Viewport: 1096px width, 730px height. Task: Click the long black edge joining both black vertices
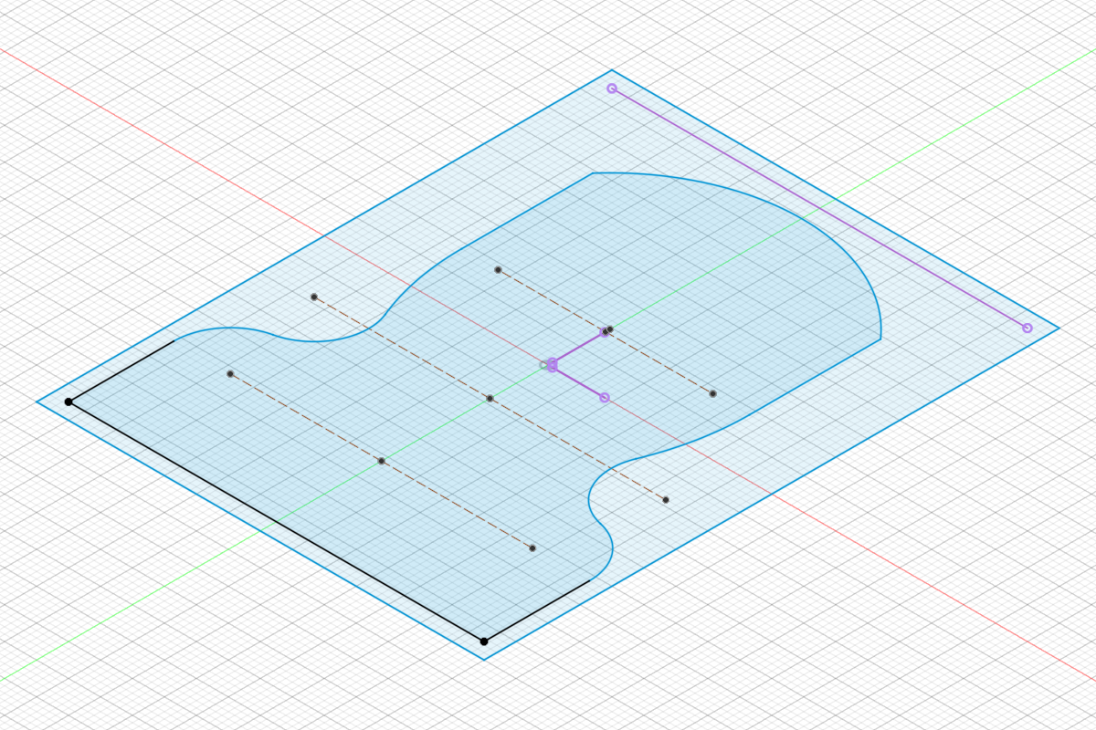(276, 522)
